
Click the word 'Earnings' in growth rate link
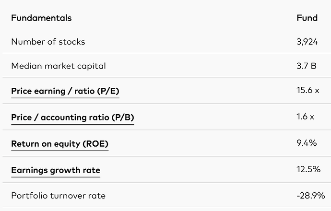pos(29,170)
